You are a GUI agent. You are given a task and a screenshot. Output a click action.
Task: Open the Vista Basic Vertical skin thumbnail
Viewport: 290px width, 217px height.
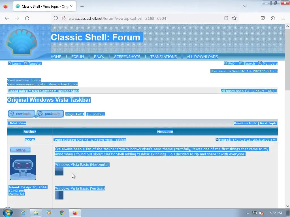tap(59, 195)
